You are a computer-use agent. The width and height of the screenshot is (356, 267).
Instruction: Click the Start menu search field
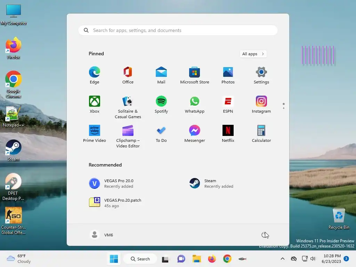point(178,31)
